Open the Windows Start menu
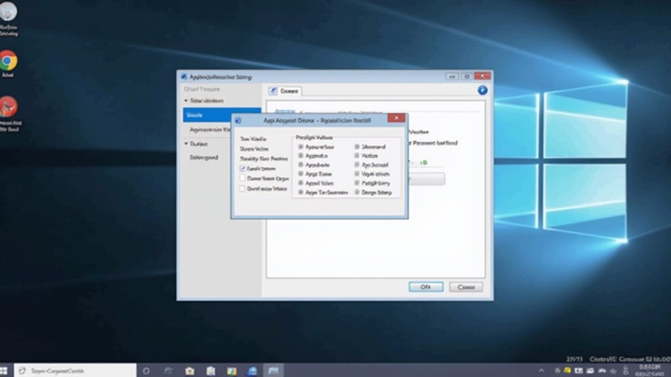 click(4, 370)
